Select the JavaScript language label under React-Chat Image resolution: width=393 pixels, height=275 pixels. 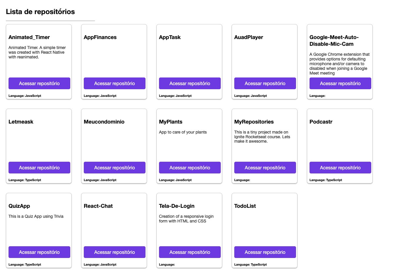(x=100, y=264)
